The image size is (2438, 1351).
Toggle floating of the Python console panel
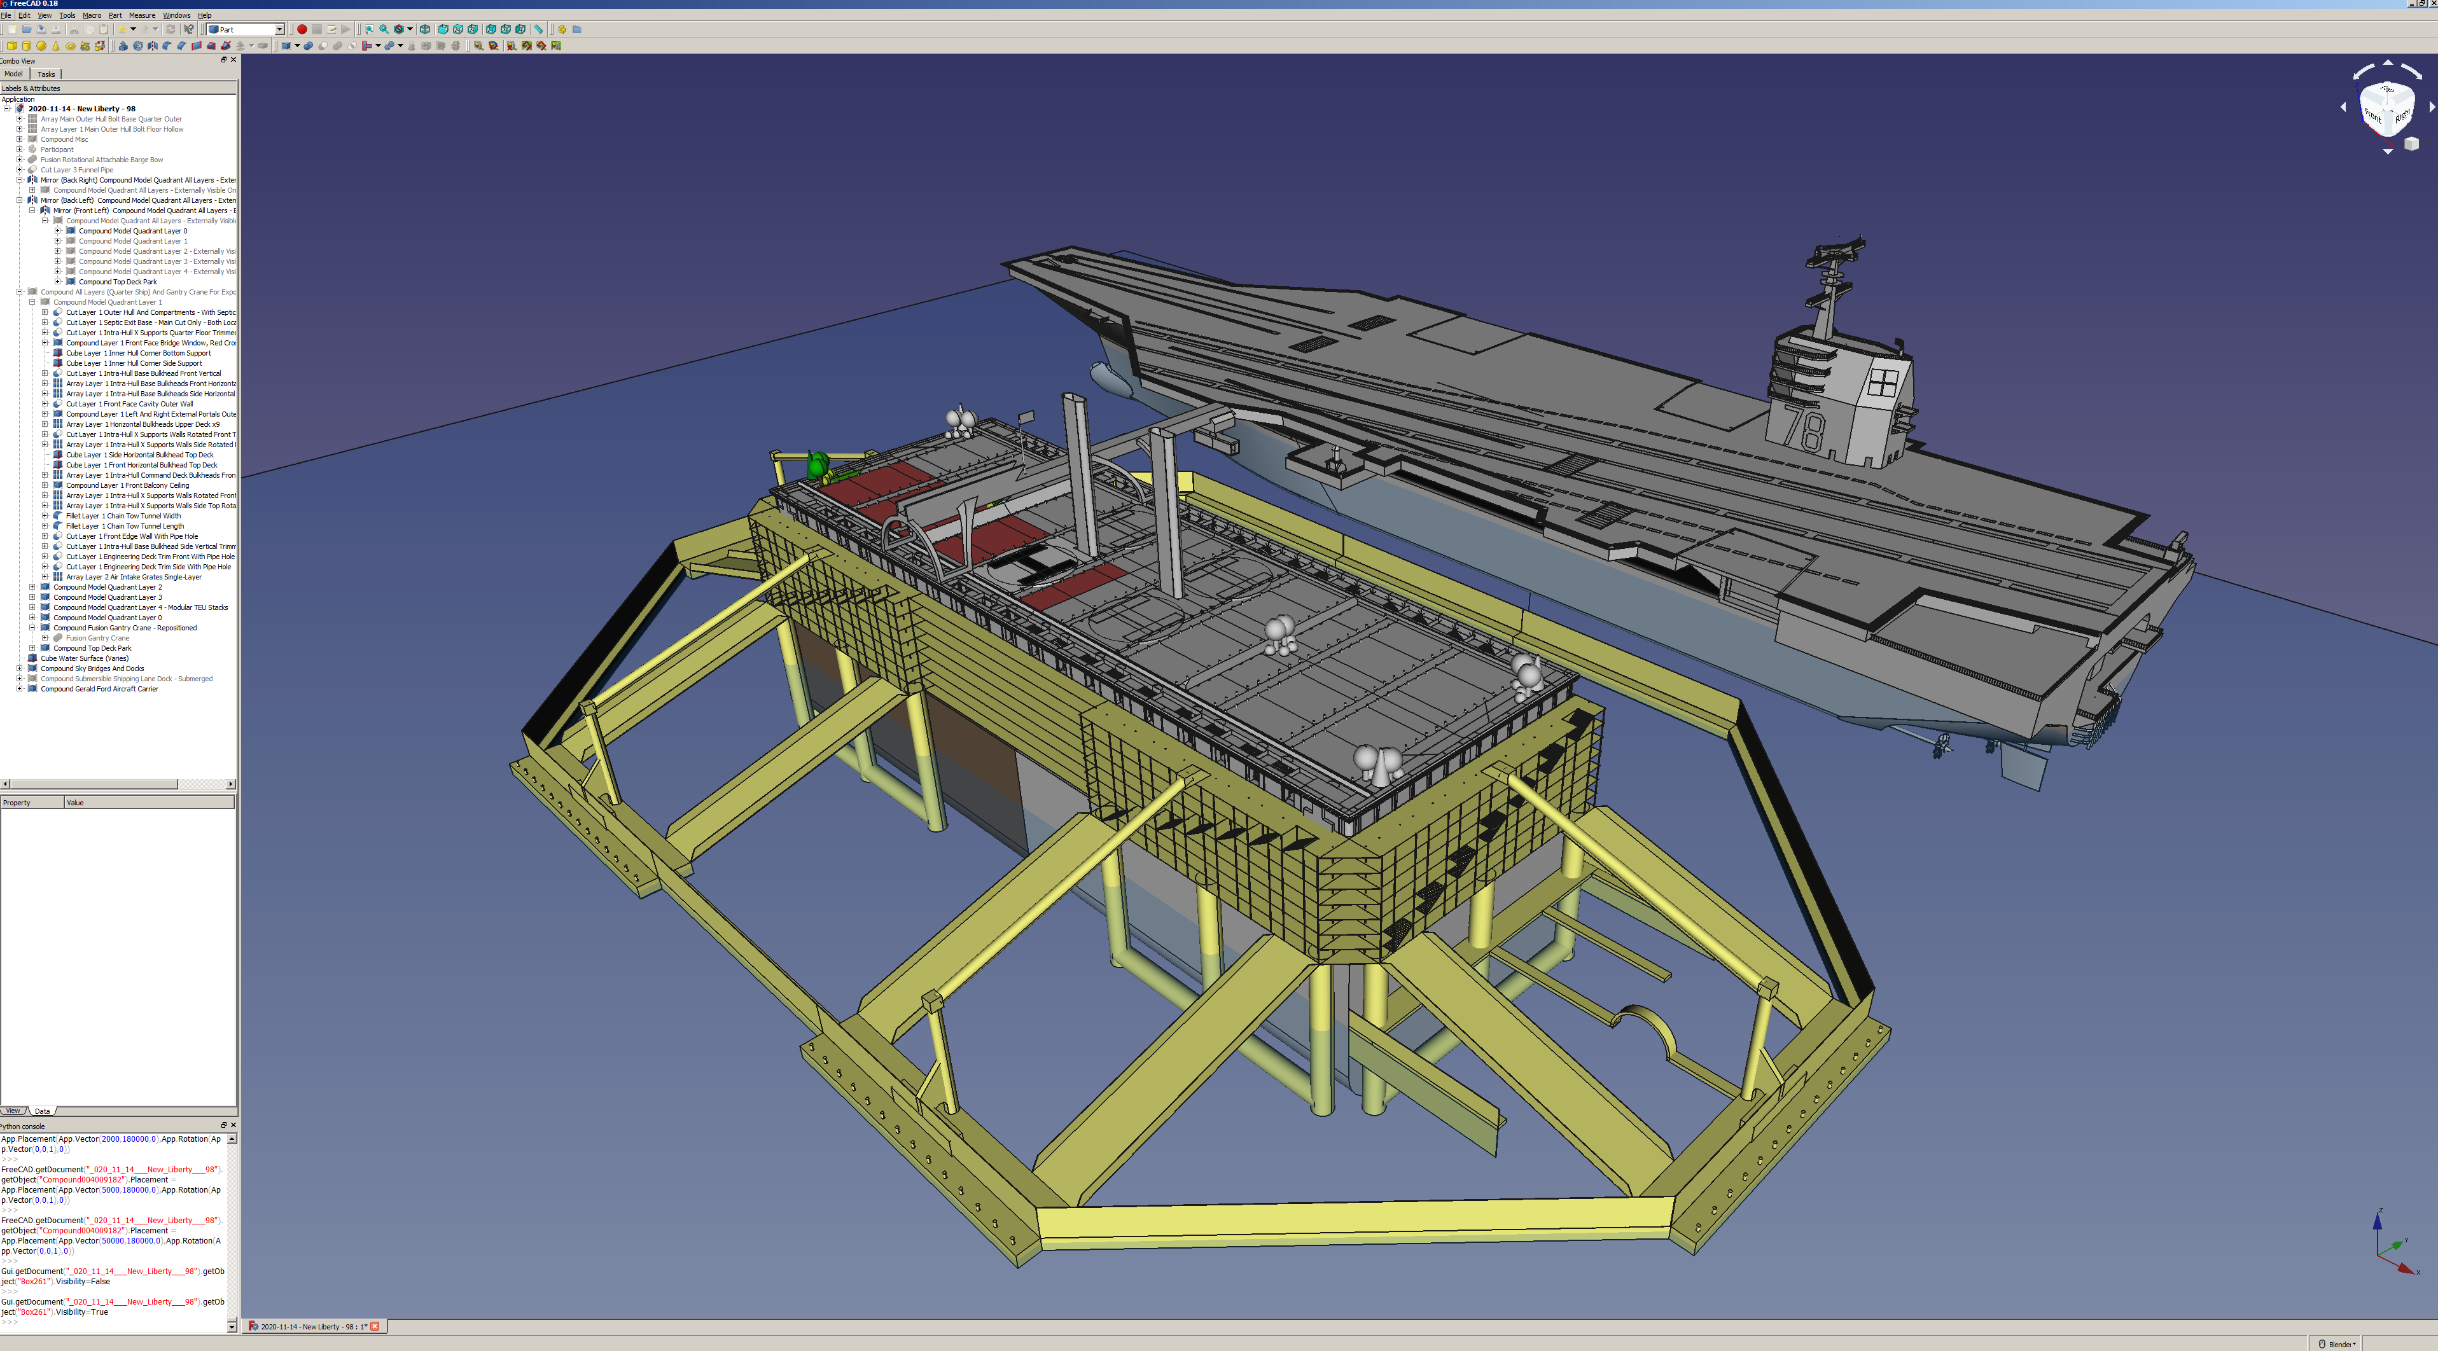click(223, 1125)
